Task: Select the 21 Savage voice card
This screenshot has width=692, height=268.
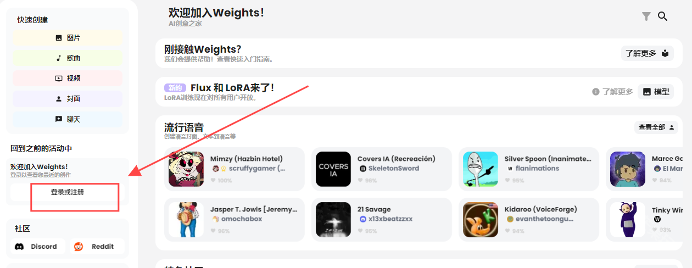Action: pyautogui.click(x=382, y=220)
